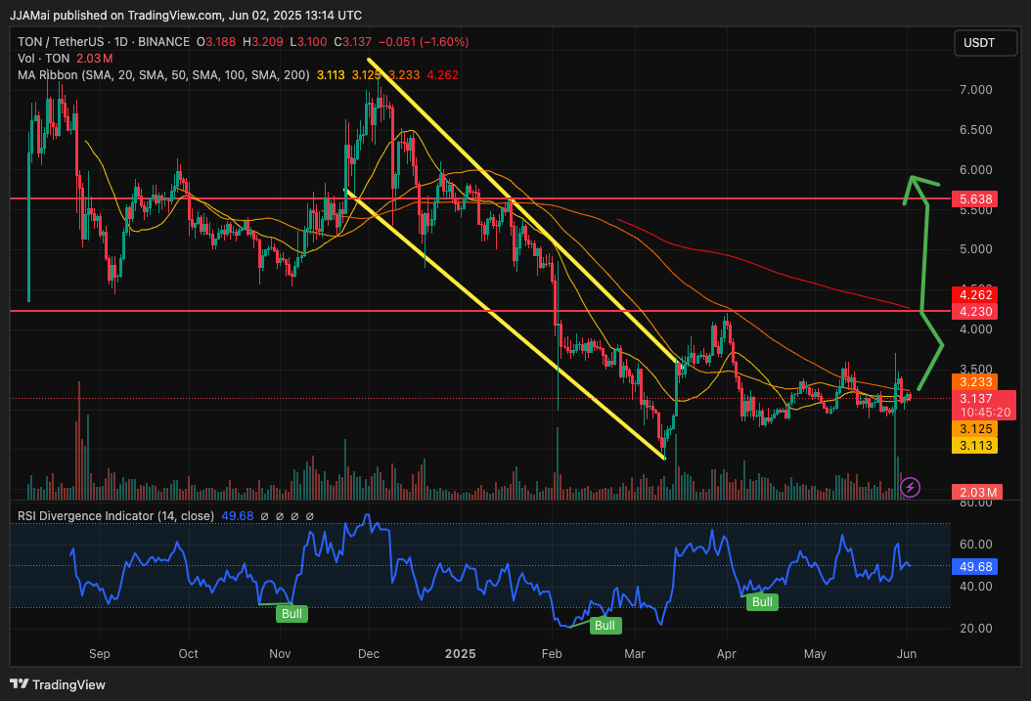The width and height of the screenshot is (1031, 701).
Task: Click the purple lightning bolt icon
Action: coord(911,486)
